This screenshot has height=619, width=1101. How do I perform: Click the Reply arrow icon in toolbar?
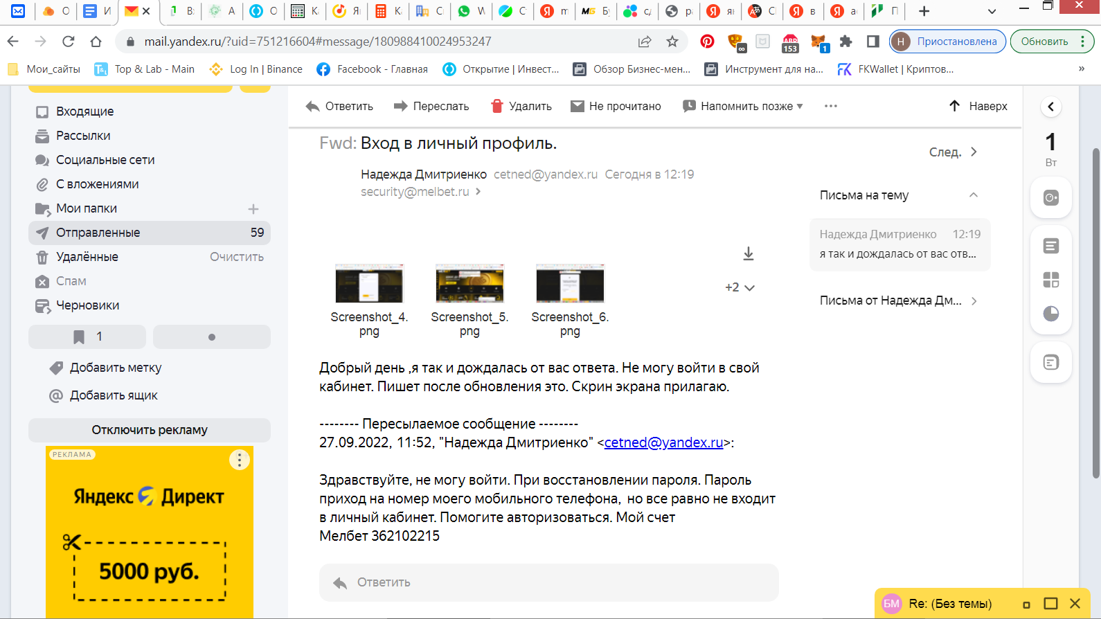[x=313, y=106]
